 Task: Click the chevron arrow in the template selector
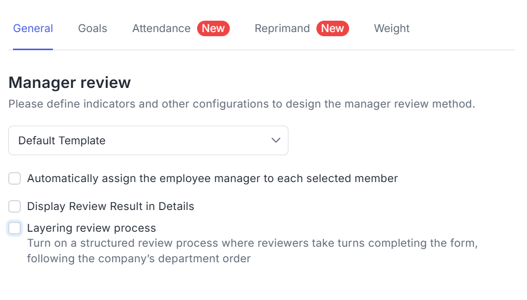click(275, 141)
